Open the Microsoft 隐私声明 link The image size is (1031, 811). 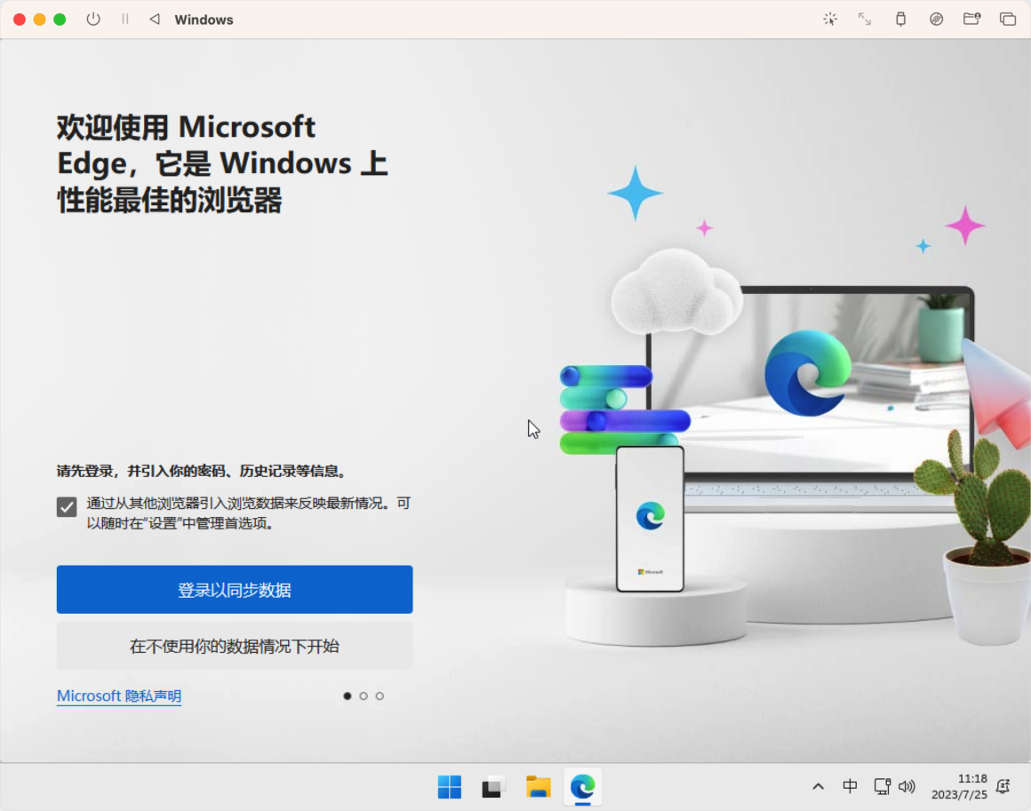point(119,696)
